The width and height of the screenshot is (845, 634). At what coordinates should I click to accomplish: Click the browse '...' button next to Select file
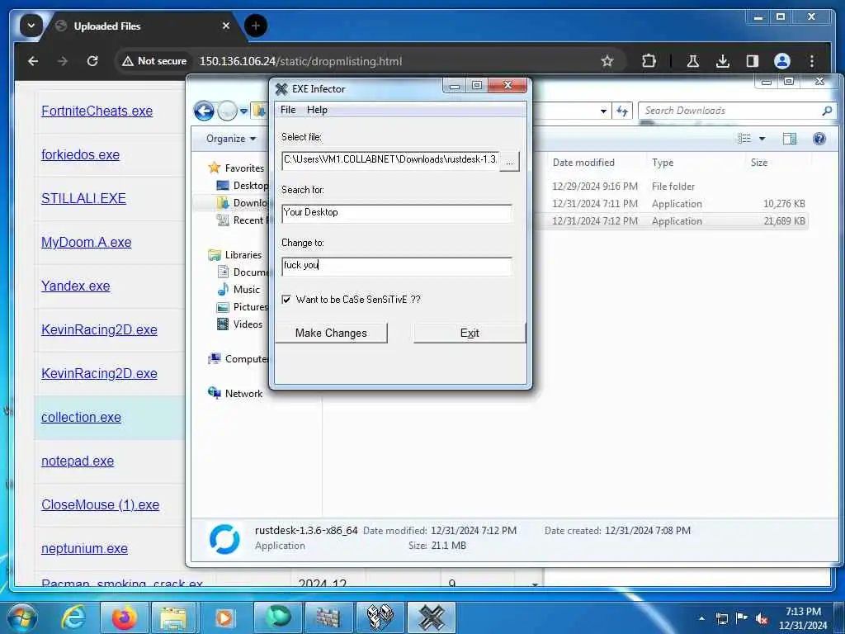coord(509,161)
